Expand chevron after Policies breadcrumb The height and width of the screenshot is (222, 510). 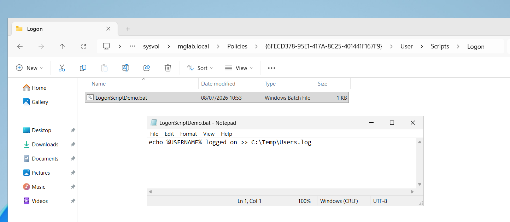tap(256, 46)
